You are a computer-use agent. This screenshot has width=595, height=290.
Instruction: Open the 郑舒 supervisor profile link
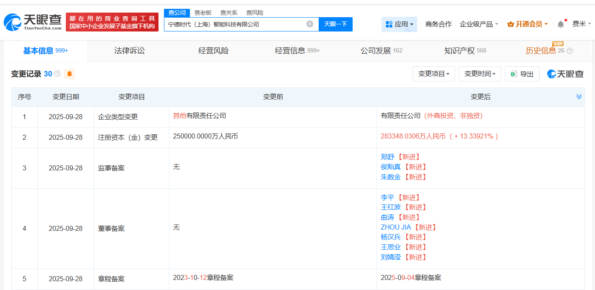(x=387, y=157)
